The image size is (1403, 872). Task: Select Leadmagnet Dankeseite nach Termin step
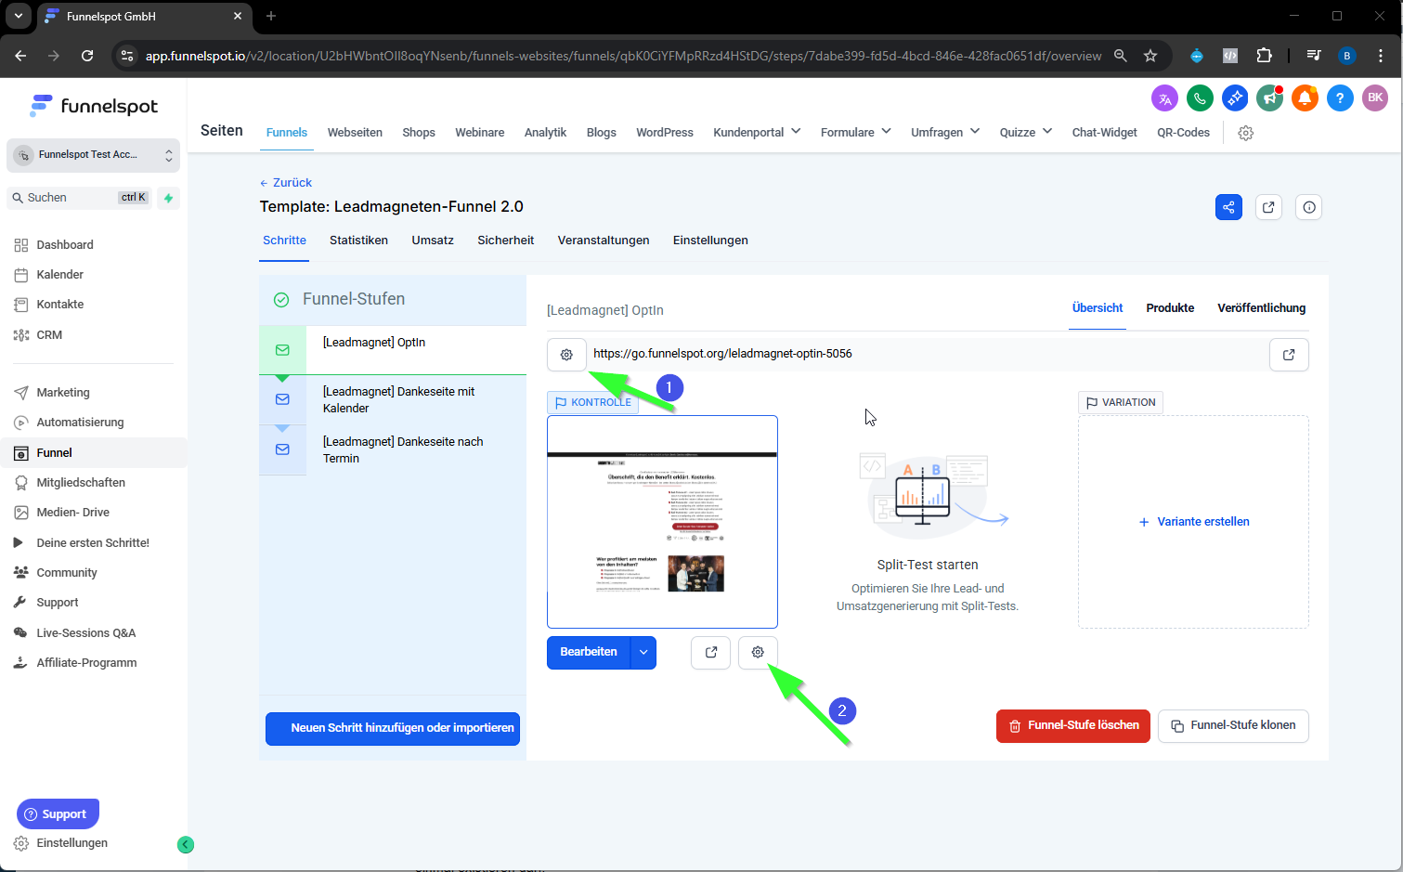tap(393, 450)
